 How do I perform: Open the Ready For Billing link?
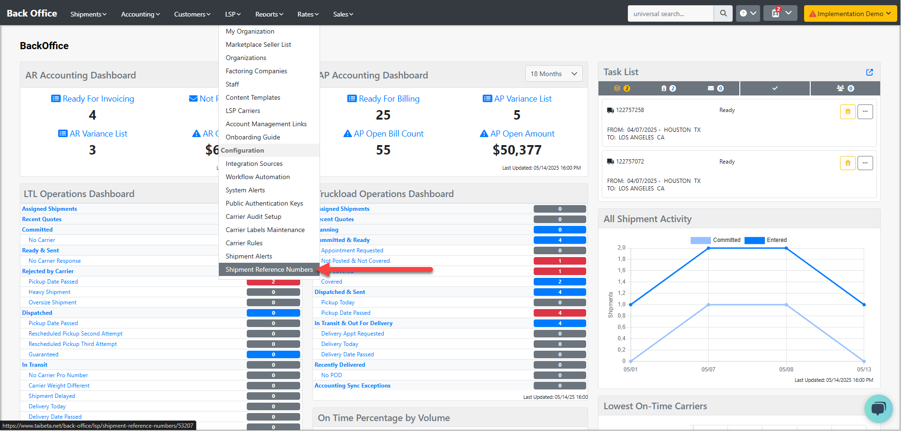pos(389,99)
